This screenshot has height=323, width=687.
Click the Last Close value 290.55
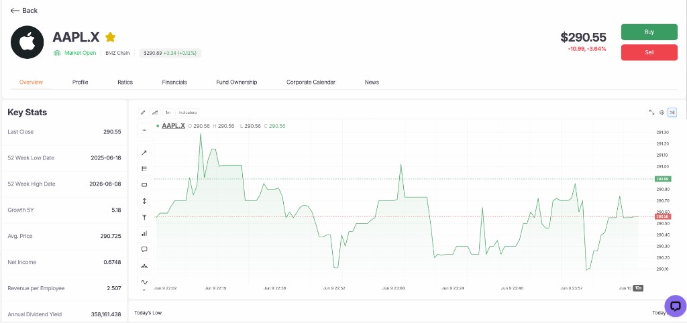[x=112, y=132]
